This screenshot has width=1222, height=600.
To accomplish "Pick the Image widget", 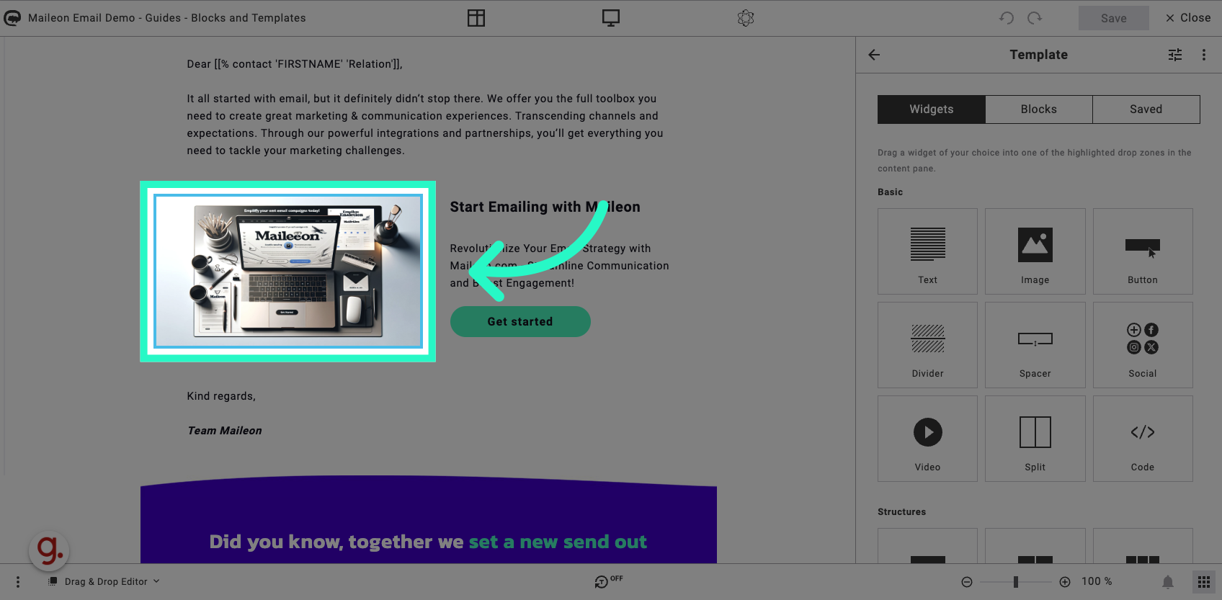I will point(1035,251).
